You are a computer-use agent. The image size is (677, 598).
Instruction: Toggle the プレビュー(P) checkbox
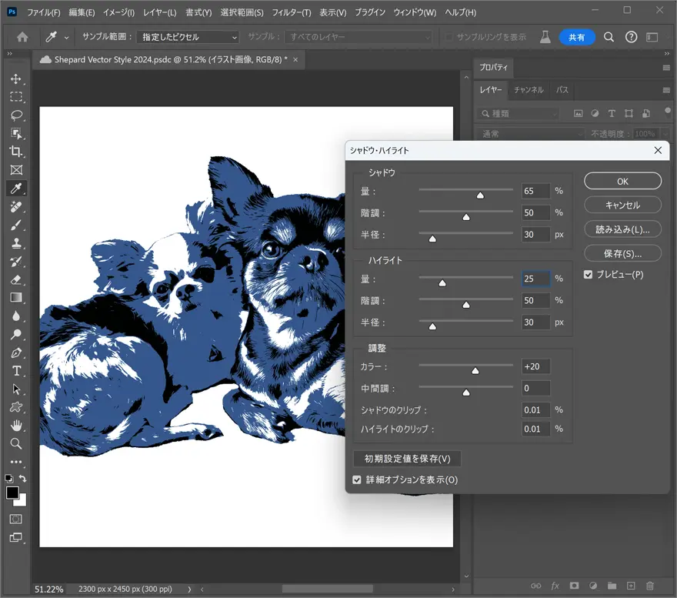coord(589,275)
